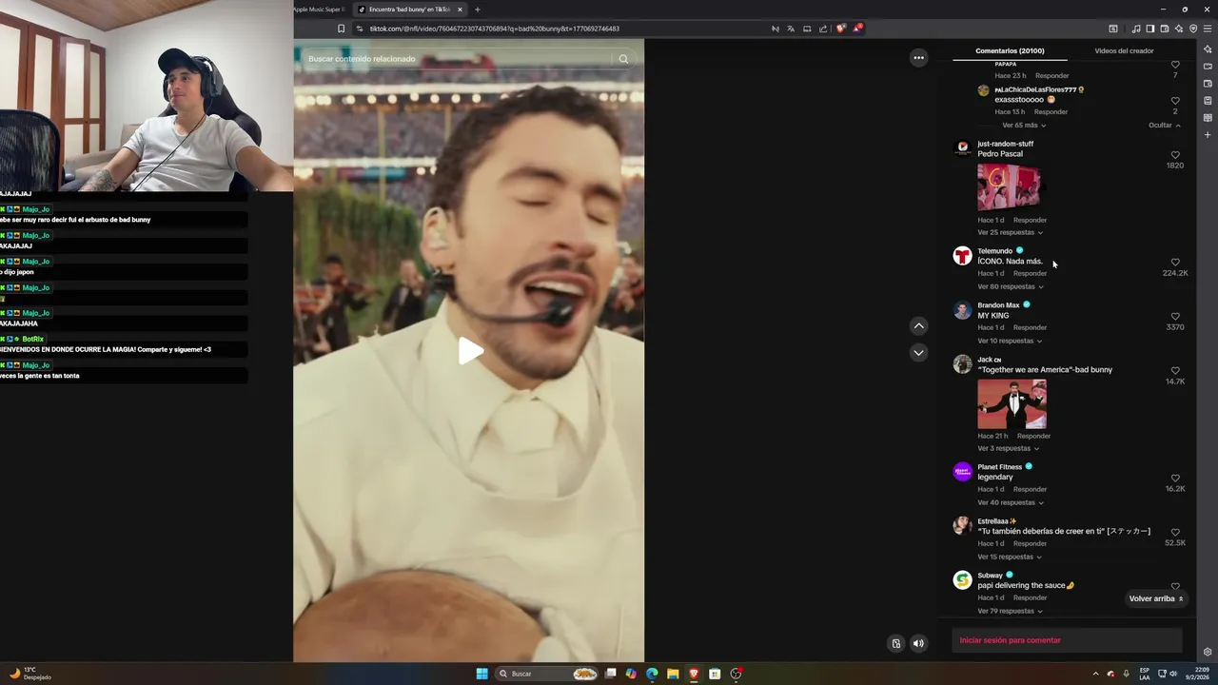Image resolution: width=1218 pixels, height=685 pixels.
Task: Add a sidebar item with plus icon
Action: pos(1208,135)
